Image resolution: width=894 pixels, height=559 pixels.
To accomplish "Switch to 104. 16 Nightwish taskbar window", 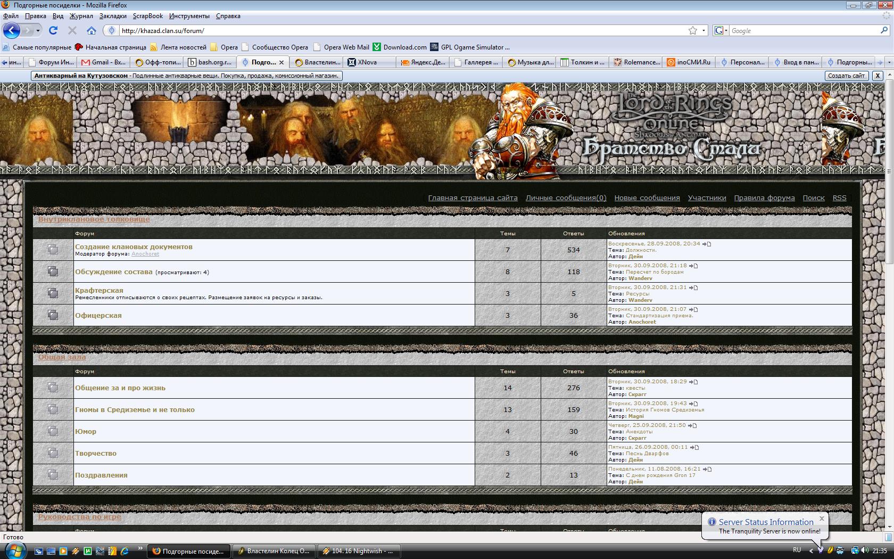I will click(359, 551).
